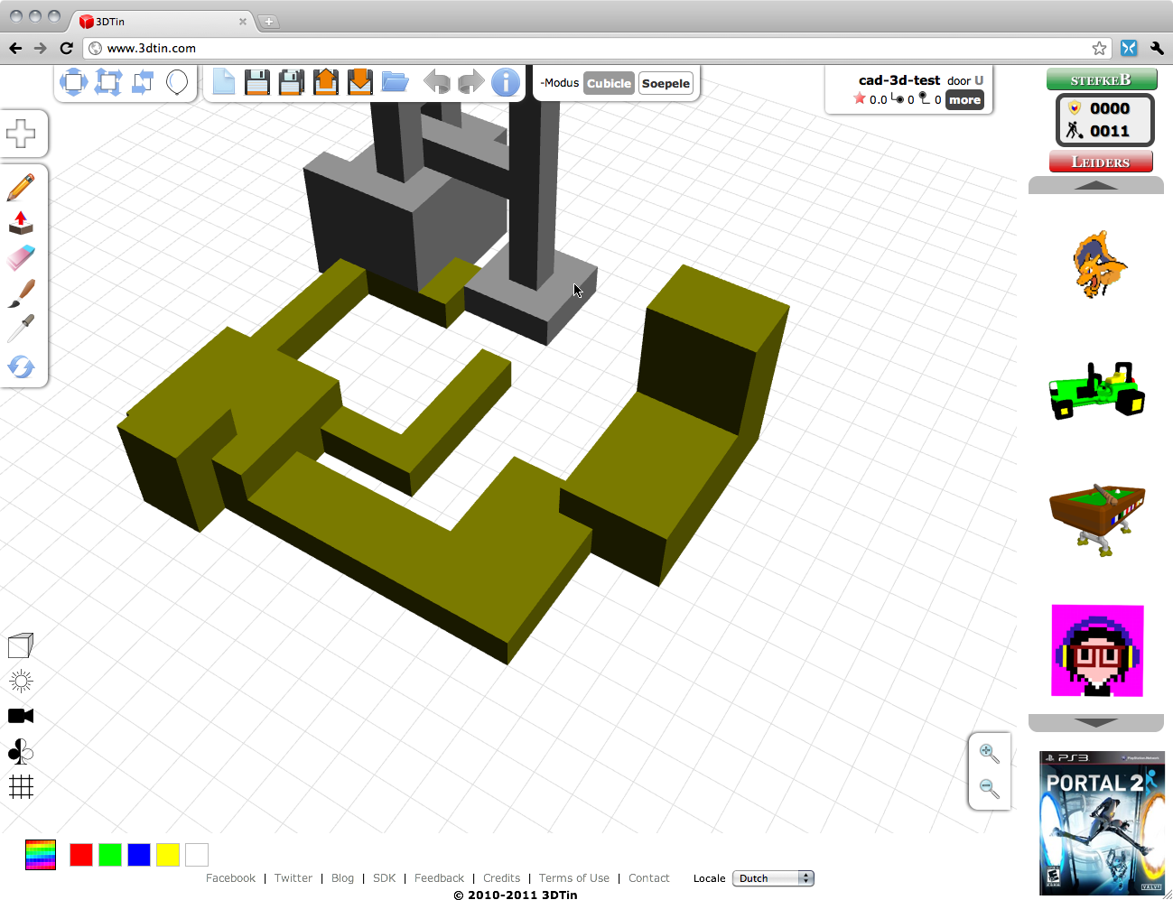The height and width of the screenshot is (900, 1173).
Task: Pick the red color swatch
Action: (81, 855)
